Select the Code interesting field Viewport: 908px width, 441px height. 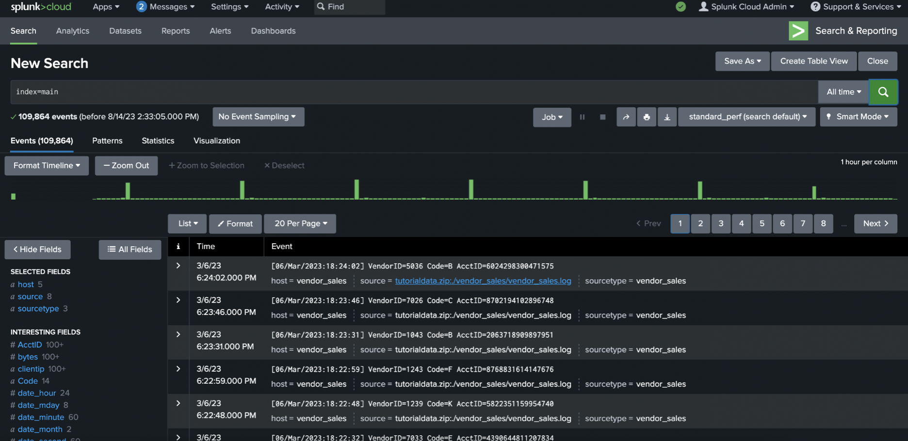point(28,381)
